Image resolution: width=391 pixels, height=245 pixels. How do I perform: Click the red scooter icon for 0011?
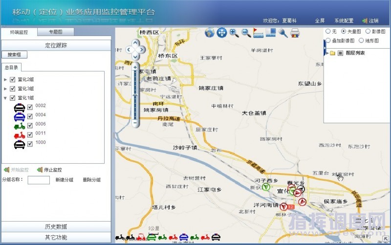coord(19,134)
